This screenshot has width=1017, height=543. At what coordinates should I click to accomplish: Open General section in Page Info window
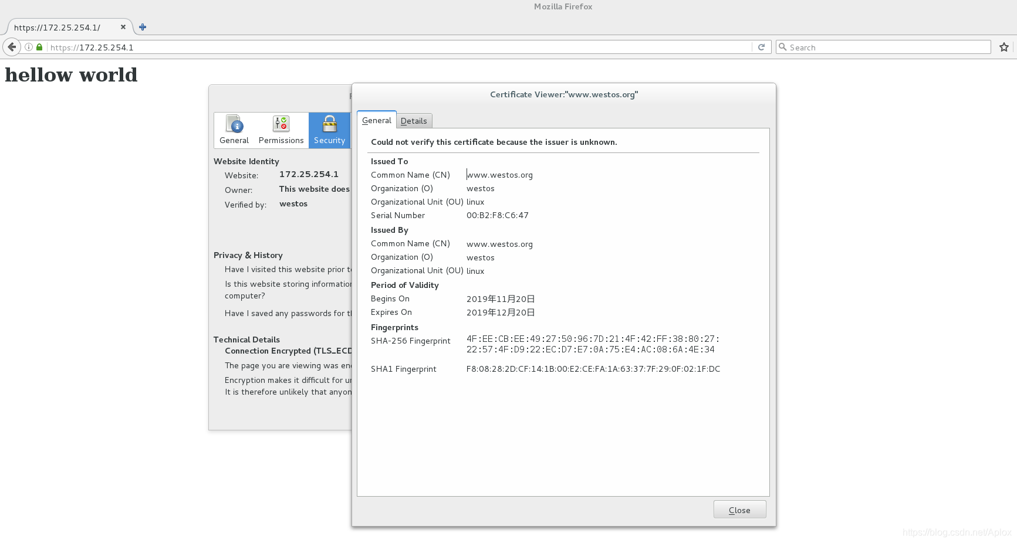tap(234, 130)
